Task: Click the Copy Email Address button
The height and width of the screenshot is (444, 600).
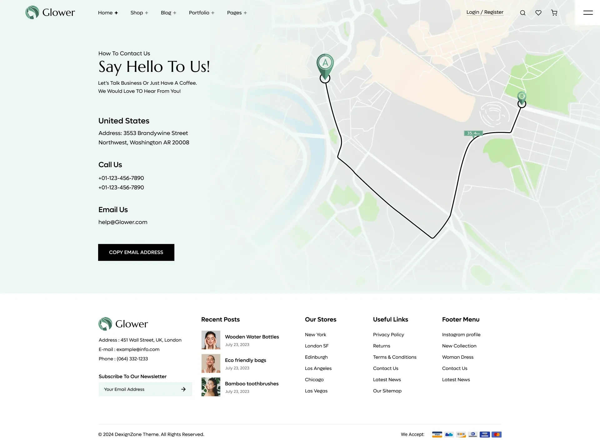Action: pyautogui.click(x=136, y=252)
